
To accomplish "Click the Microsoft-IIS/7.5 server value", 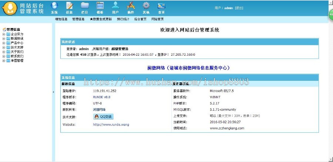I will 222,91.
